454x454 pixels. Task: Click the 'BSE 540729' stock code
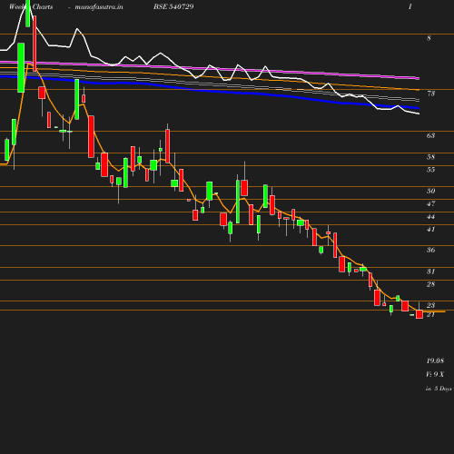173,6
